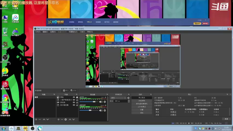
Task: Click the streaming button at top of Controls
Action: point(142,98)
